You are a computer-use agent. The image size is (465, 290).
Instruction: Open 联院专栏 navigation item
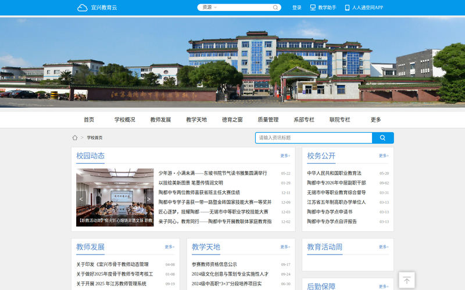pyautogui.click(x=340, y=119)
